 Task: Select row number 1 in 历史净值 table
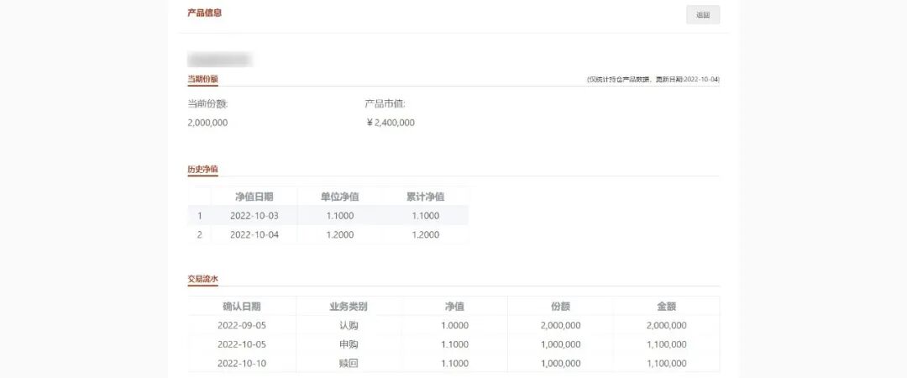pyautogui.click(x=200, y=215)
